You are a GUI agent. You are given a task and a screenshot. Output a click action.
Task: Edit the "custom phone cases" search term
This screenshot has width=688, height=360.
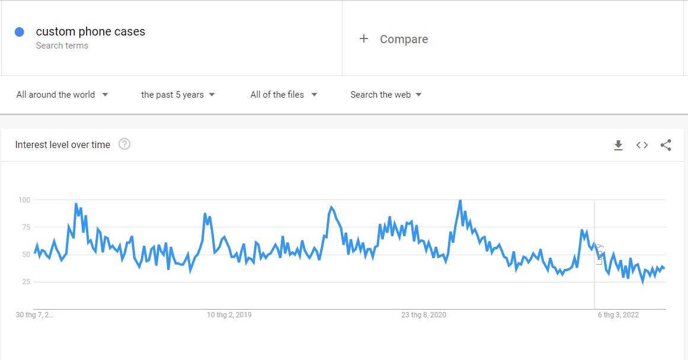pos(91,32)
